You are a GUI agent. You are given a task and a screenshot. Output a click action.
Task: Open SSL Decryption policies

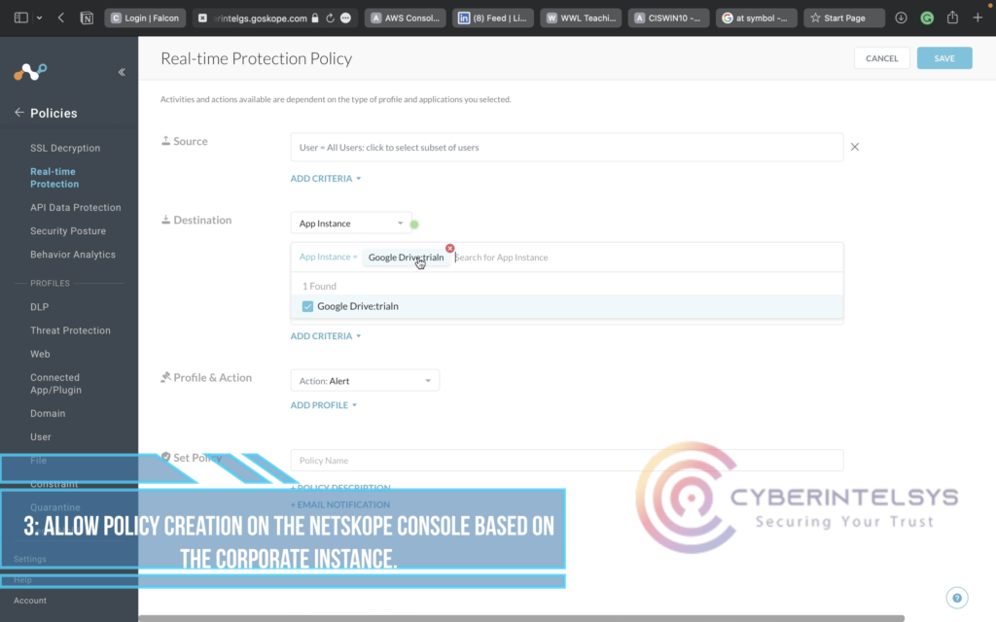tap(65, 148)
